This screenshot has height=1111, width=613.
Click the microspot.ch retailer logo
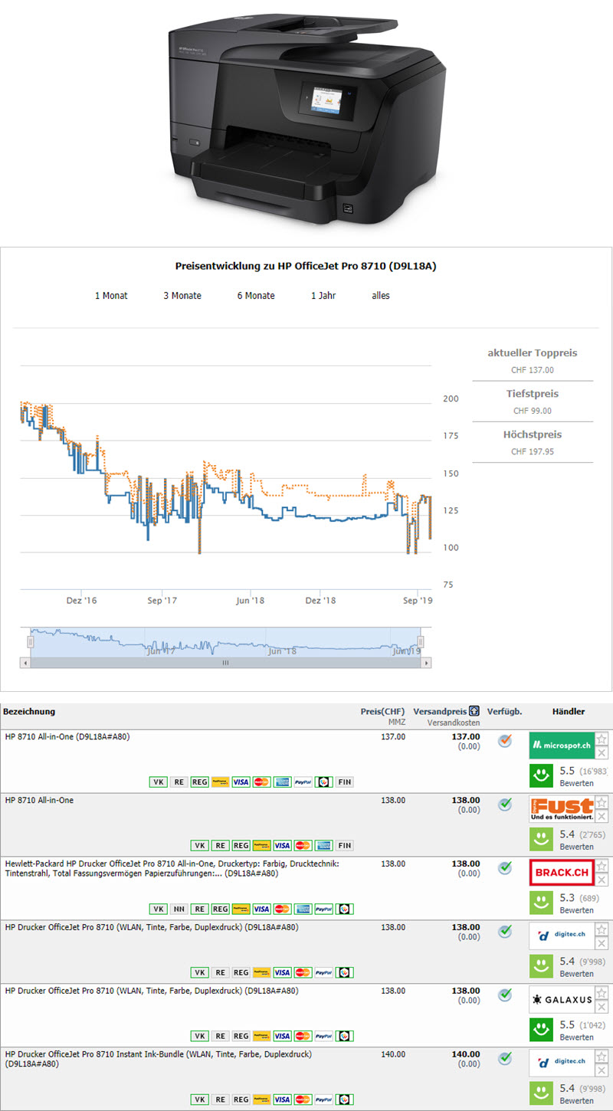561,745
